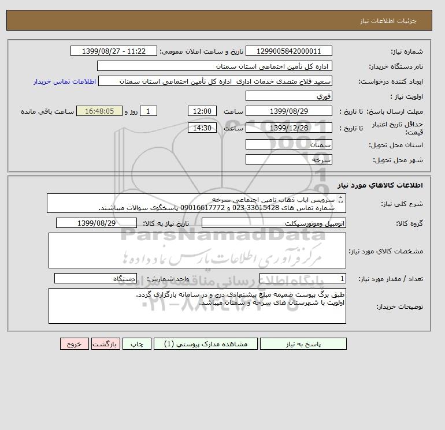This screenshot has height=430, width=445.
Task: Click the توضیحات خریدار text area
Action: [x=197, y=306]
